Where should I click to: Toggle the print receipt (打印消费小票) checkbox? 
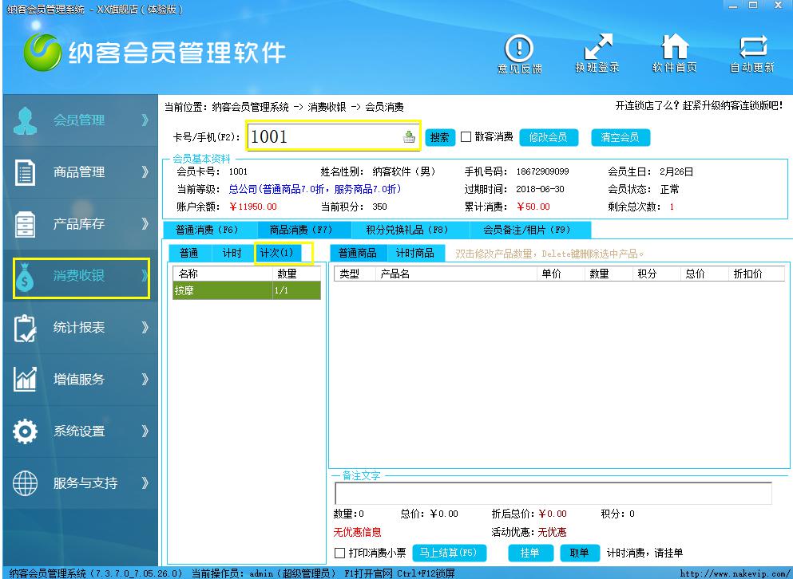pyautogui.click(x=340, y=553)
